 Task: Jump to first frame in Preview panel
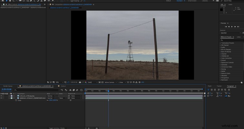[226, 27]
